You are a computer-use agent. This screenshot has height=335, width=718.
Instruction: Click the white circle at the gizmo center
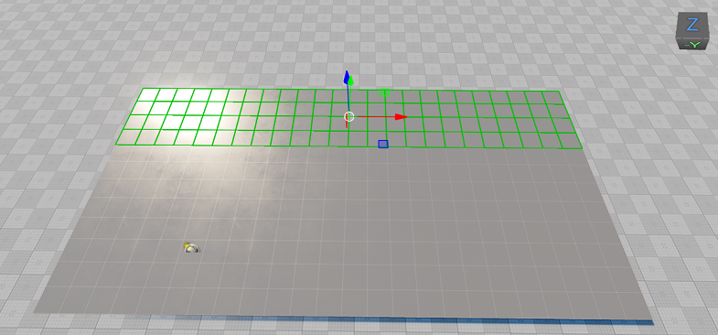[x=348, y=117]
